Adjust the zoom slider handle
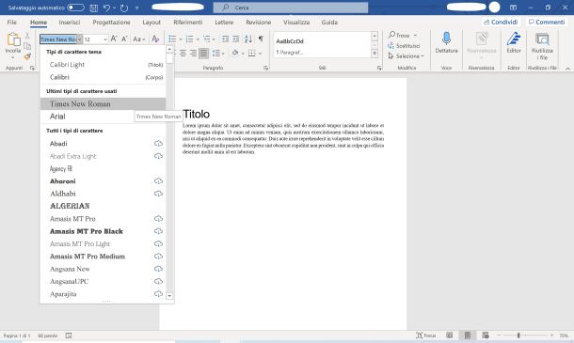Screen dimensions: 574x343 point(518,335)
